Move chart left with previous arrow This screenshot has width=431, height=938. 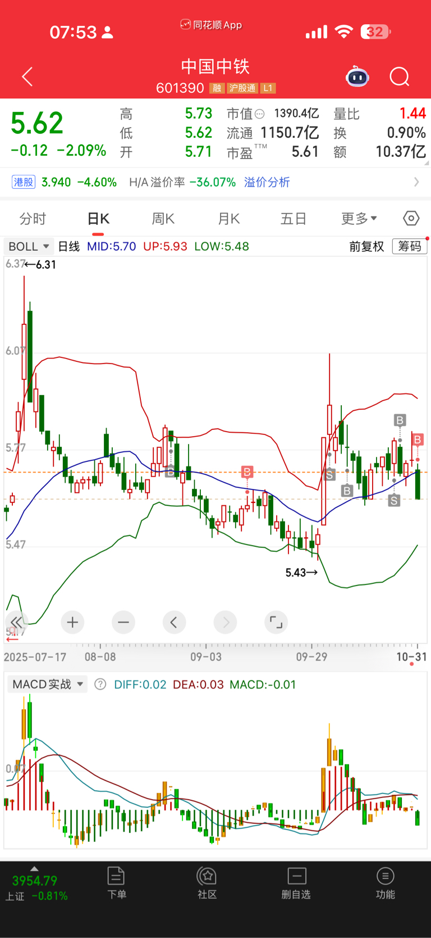click(174, 622)
